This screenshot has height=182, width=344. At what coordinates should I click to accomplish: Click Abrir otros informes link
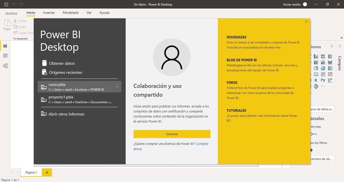66,114
